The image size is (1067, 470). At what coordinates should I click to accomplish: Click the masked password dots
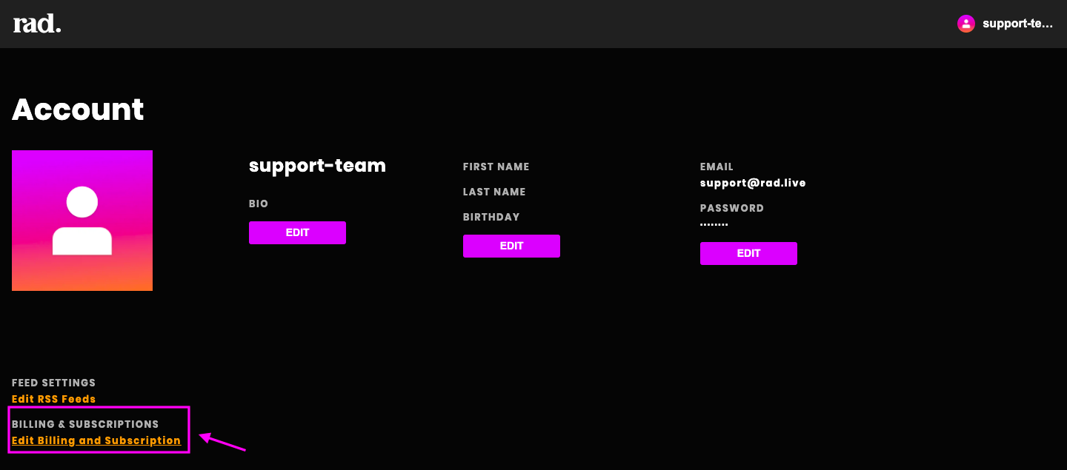[714, 224]
